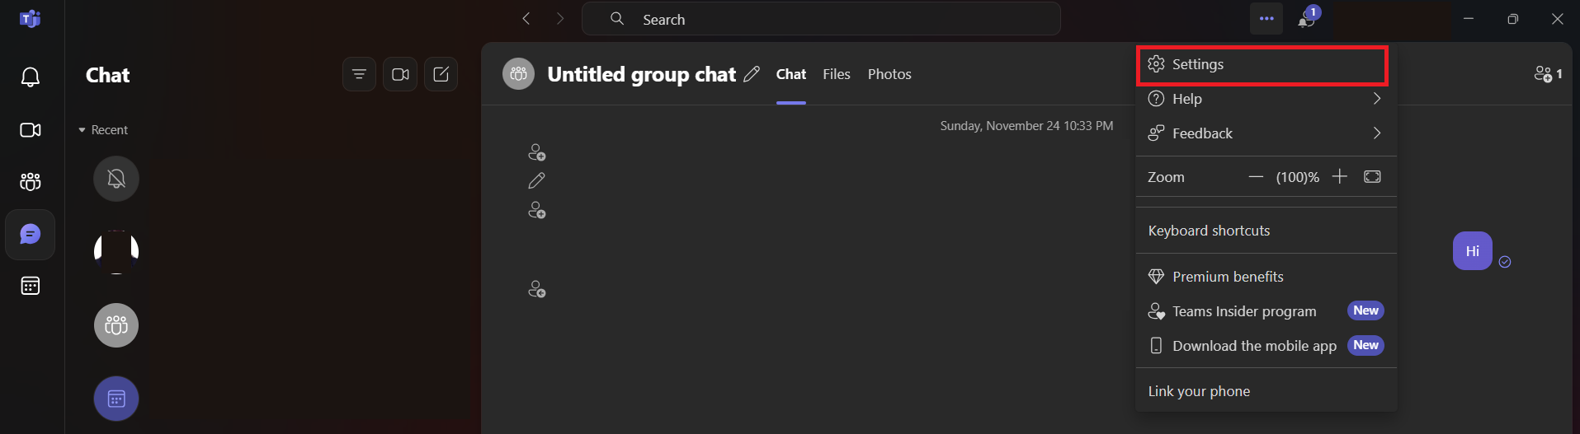Image resolution: width=1580 pixels, height=434 pixels.
Task: Click the Microsoft Teams logo
Action: 31,19
